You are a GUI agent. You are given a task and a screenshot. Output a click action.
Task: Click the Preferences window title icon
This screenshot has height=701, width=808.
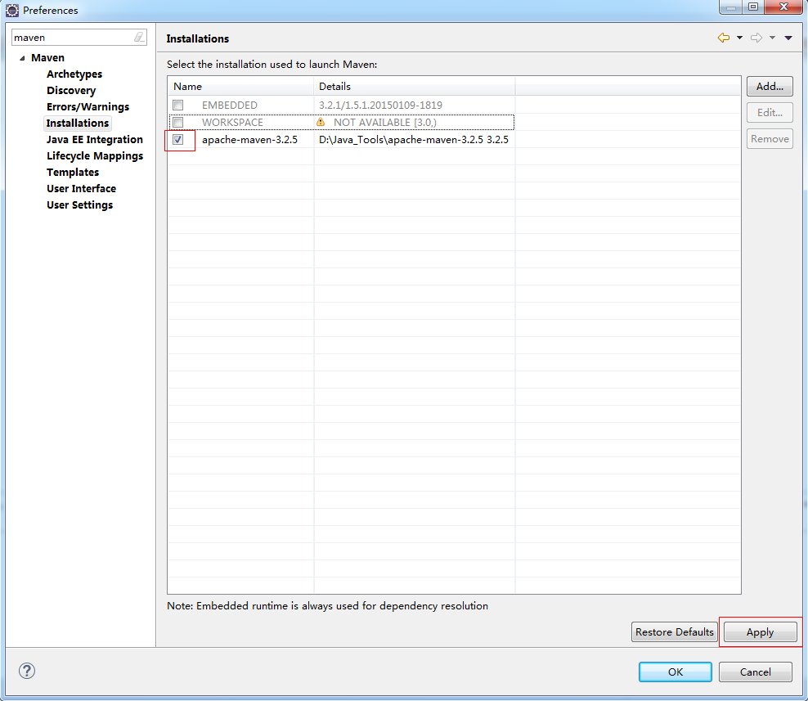point(11,10)
